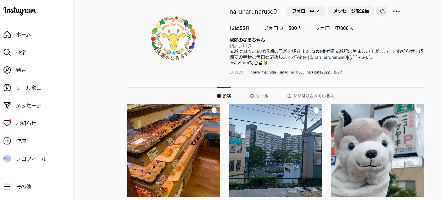
Task: Open the profile three-dot options menu
Action: tap(396, 11)
